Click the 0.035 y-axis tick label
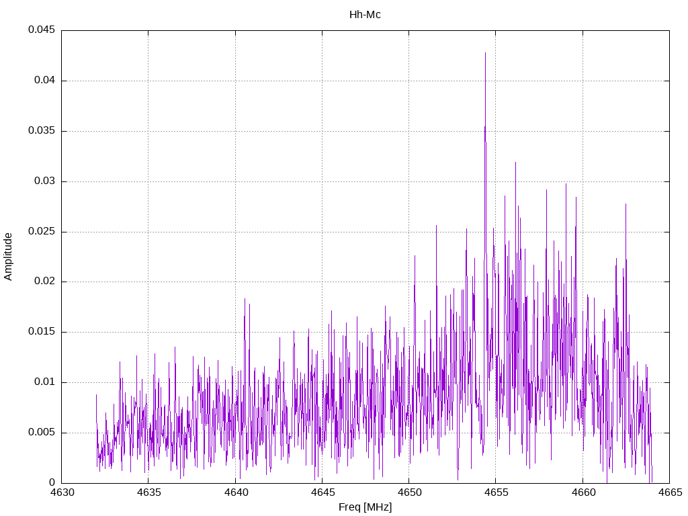The height and width of the screenshot is (516, 688). pyautogui.click(x=41, y=131)
